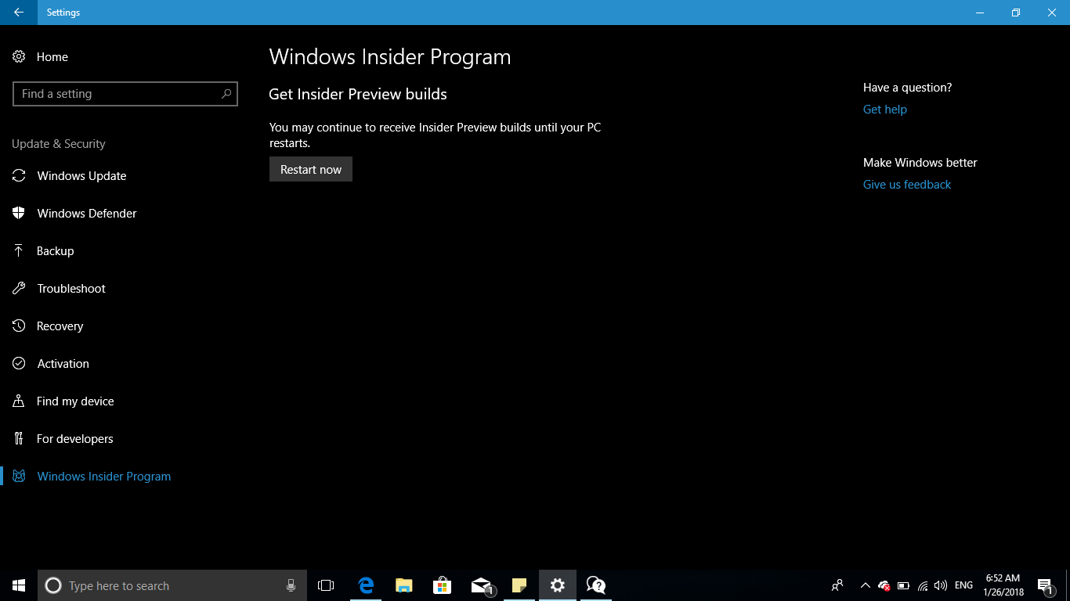Click the volume speaker icon
Screen dimensions: 1070x601
click(x=941, y=585)
